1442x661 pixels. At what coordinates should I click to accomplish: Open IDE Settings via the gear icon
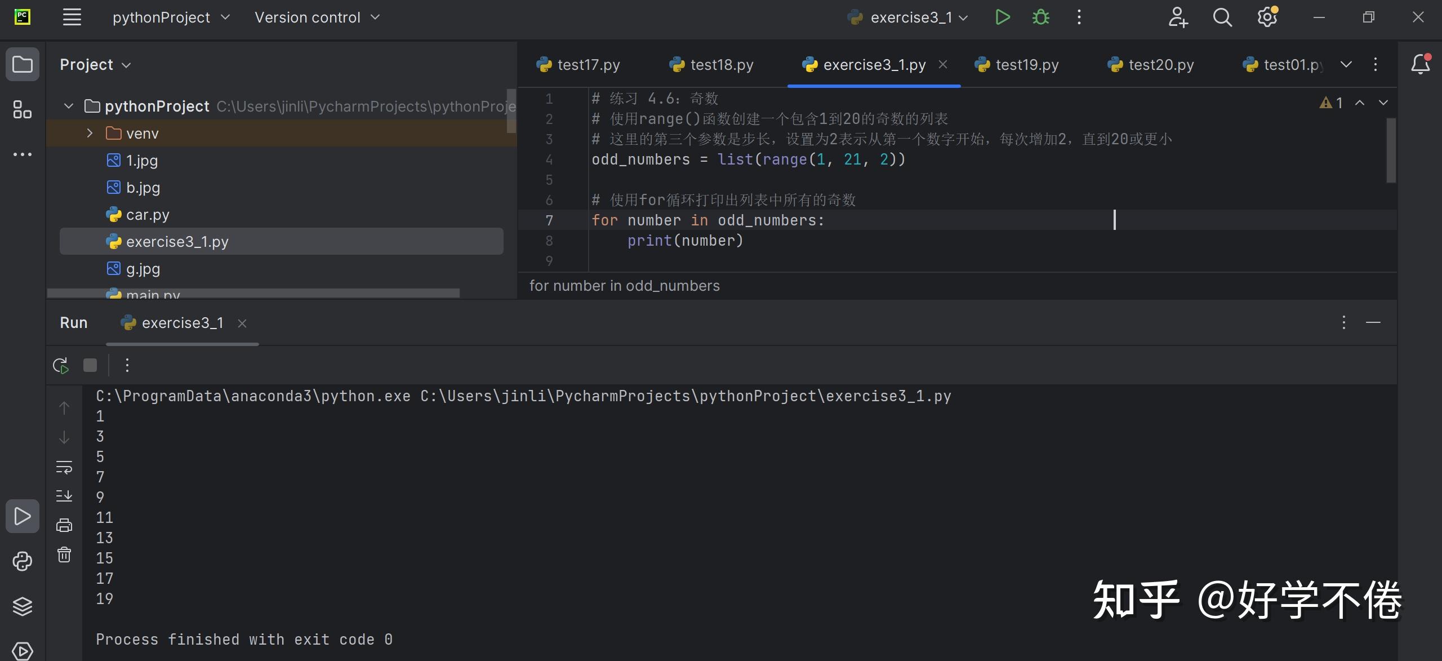[x=1267, y=17]
